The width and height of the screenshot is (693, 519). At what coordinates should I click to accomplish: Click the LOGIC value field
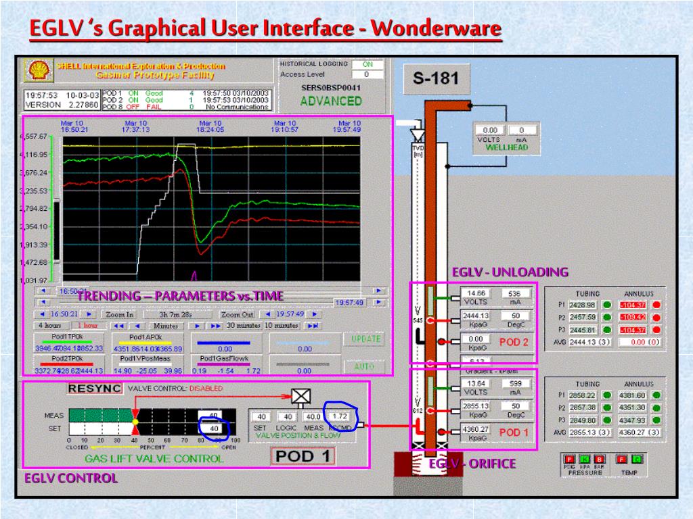click(x=287, y=416)
